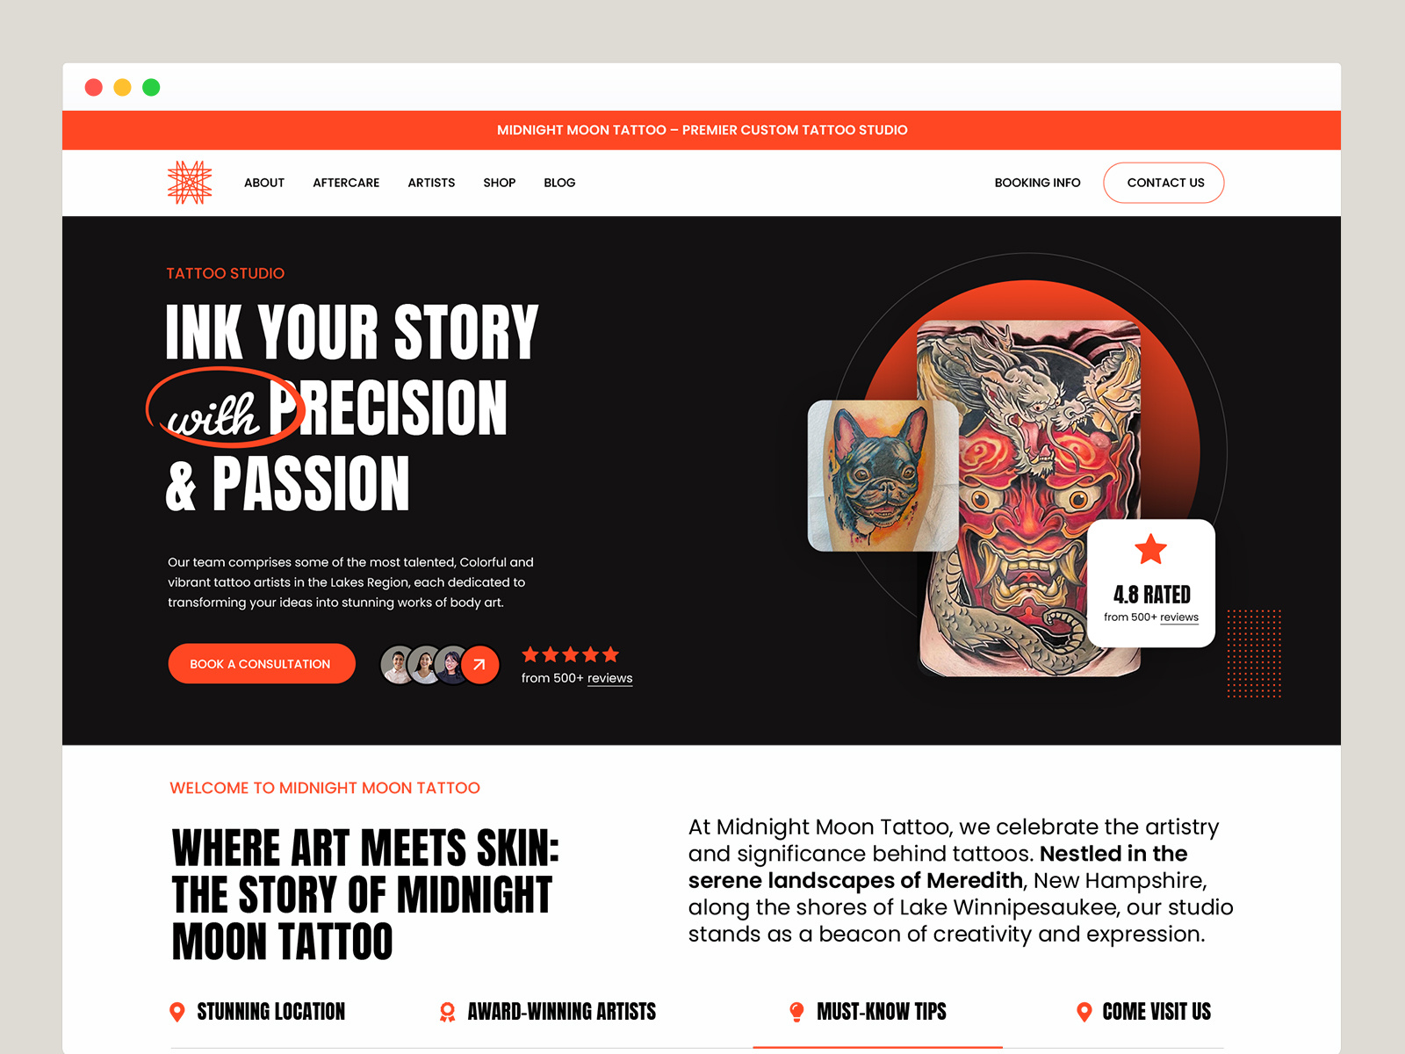Click the Stunning Location map pin icon
1405x1054 pixels.
pyautogui.click(x=177, y=1012)
